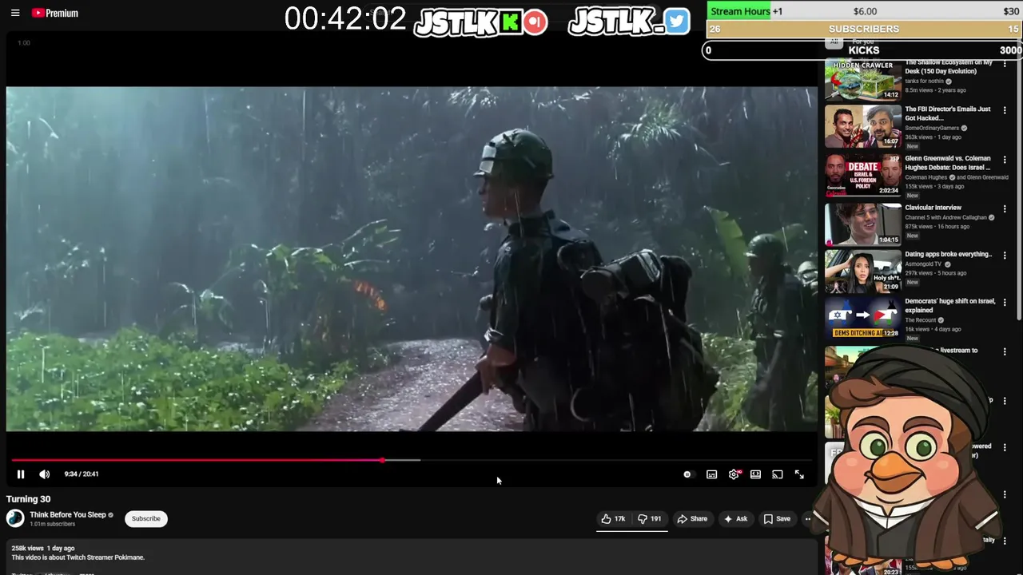The width and height of the screenshot is (1023, 575).
Task: Open the hamburger guide menu
Action: 15,13
